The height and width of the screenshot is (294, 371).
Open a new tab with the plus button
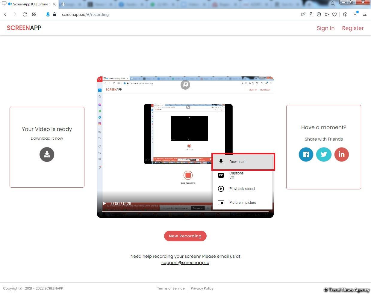[63, 4]
